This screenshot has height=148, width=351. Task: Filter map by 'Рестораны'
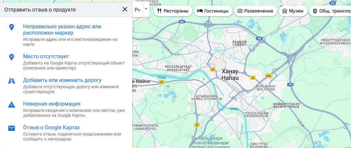[x=173, y=11]
